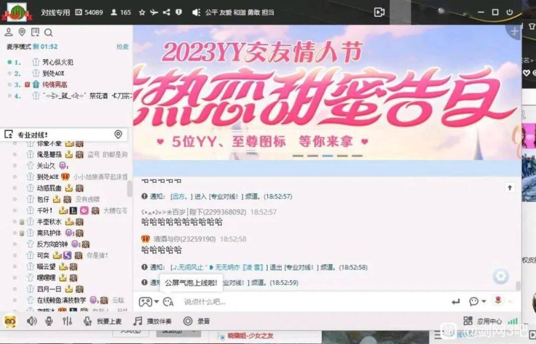The height and width of the screenshot is (344, 536).
Task: Expand the chat bubble dropdown arrow
Action: point(484,301)
